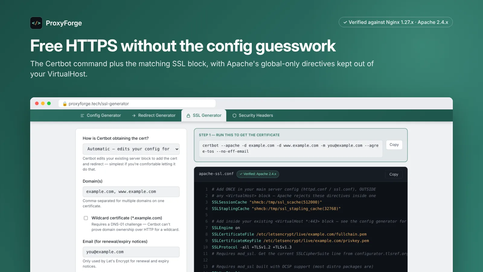The height and width of the screenshot is (272, 483).
Task: Click the Redirect Generator tab's arrow icon
Action: click(x=134, y=115)
